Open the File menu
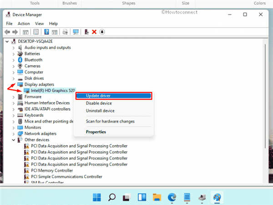 pyautogui.click(x=9, y=24)
